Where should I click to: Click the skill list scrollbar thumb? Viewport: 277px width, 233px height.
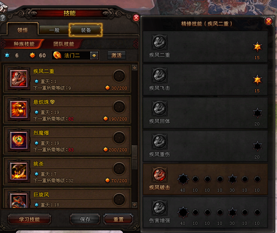(134, 157)
